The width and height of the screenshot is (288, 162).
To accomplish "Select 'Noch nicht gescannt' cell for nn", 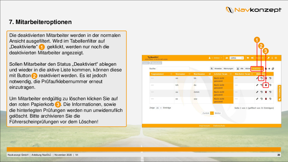I will pyautogui.click(x=223, y=79).
